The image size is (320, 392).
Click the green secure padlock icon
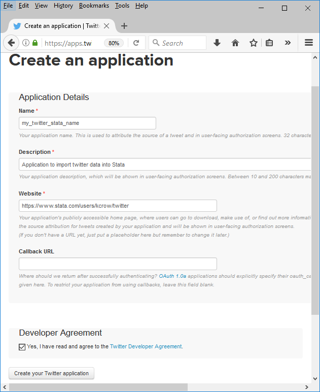point(35,43)
